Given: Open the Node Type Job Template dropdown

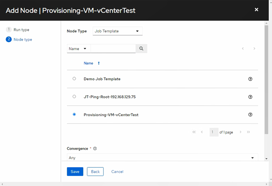Looking at the screenshot, I should pyautogui.click(x=118, y=31).
